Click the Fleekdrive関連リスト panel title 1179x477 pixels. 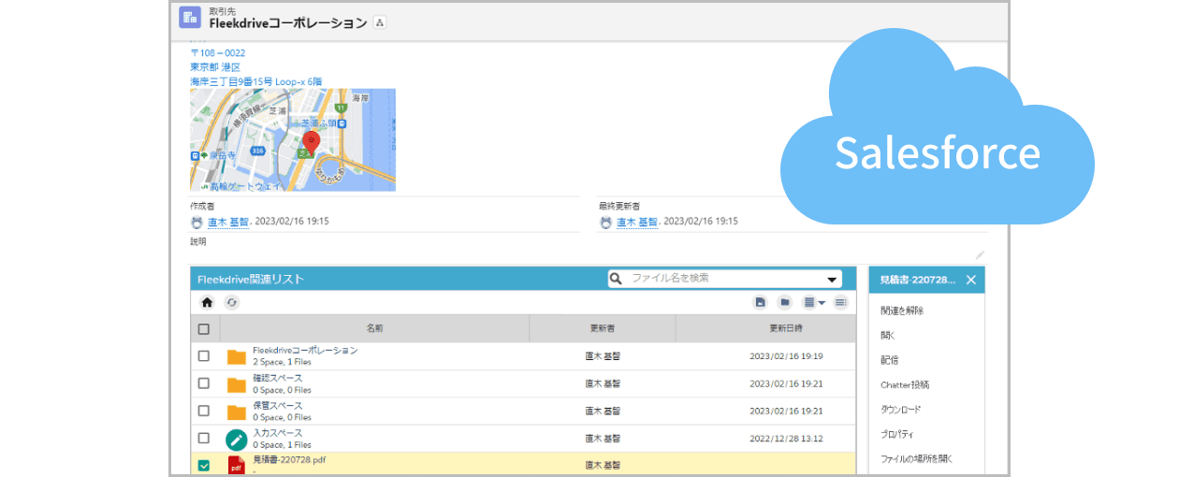(x=251, y=279)
